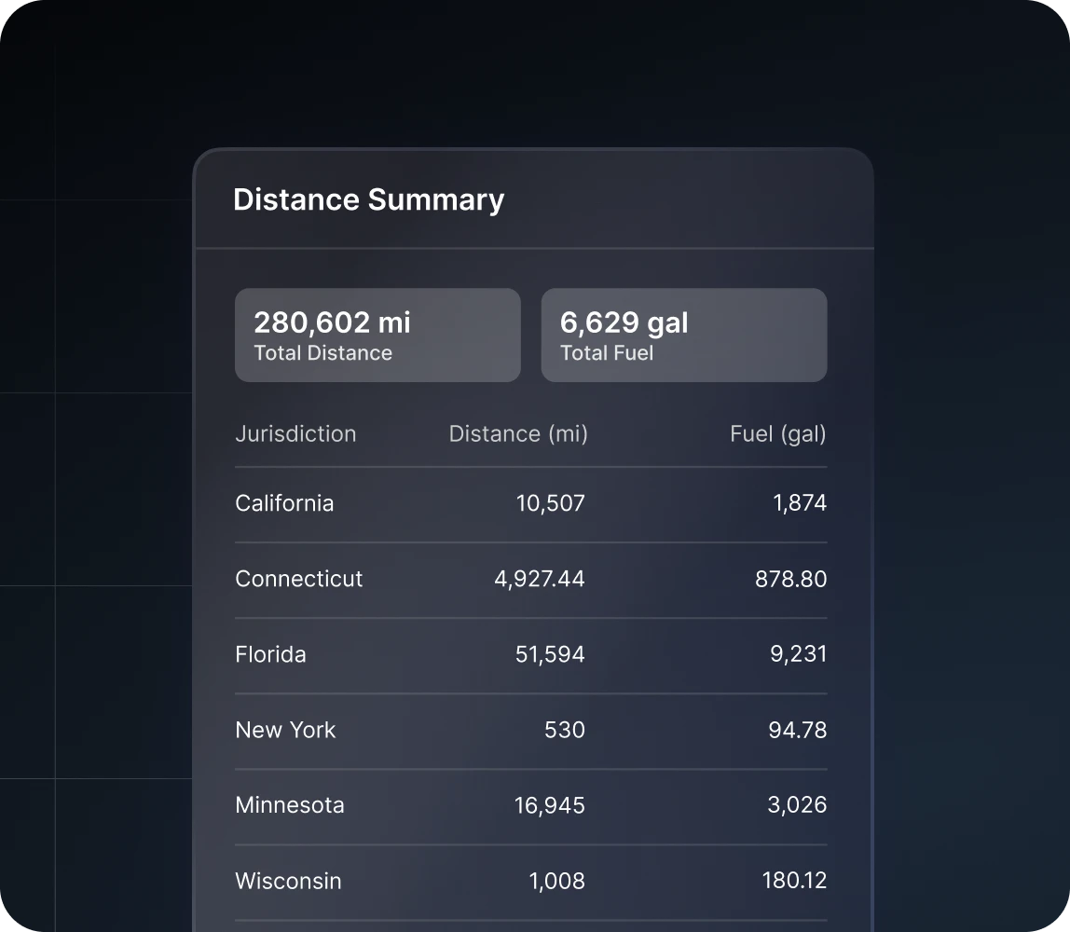Sort by the Jurisdiction column header

[295, 434]
